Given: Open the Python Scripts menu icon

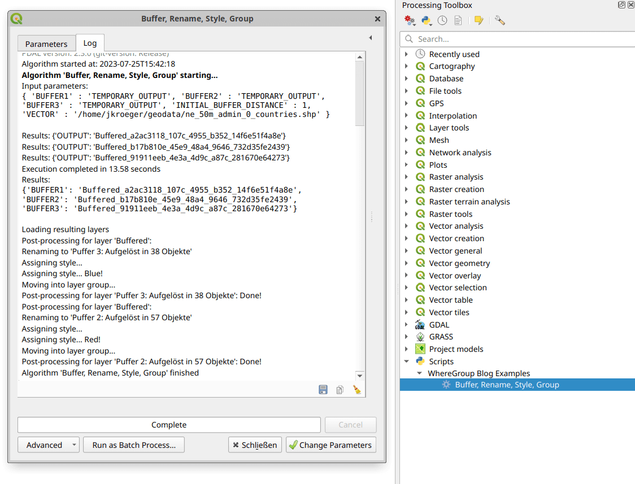Looking at the screenshot, I should pyautogui.click(x=427, y=20).
